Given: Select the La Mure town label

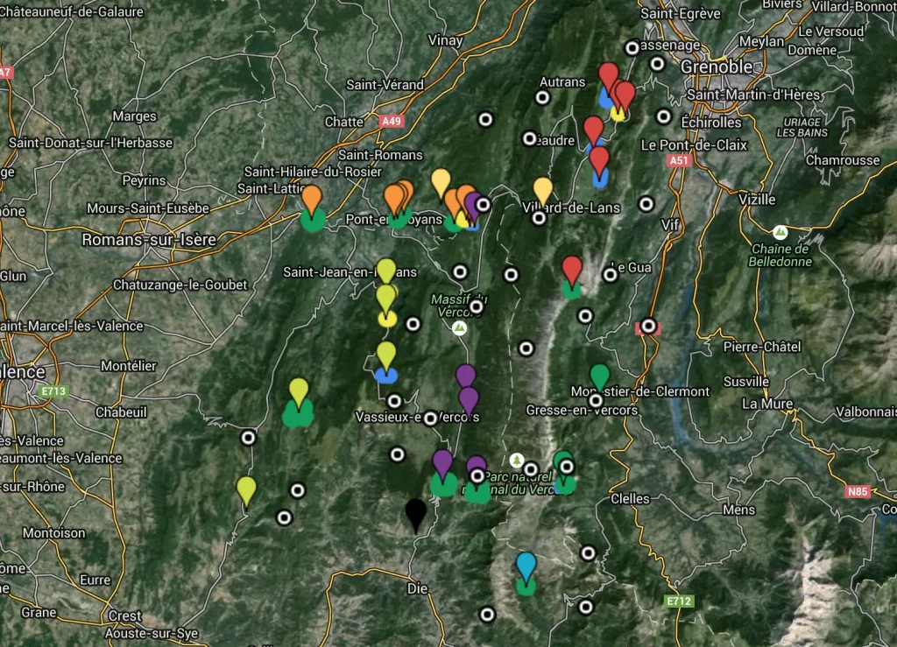Looking at the screenshot, I should pos(766,404).
